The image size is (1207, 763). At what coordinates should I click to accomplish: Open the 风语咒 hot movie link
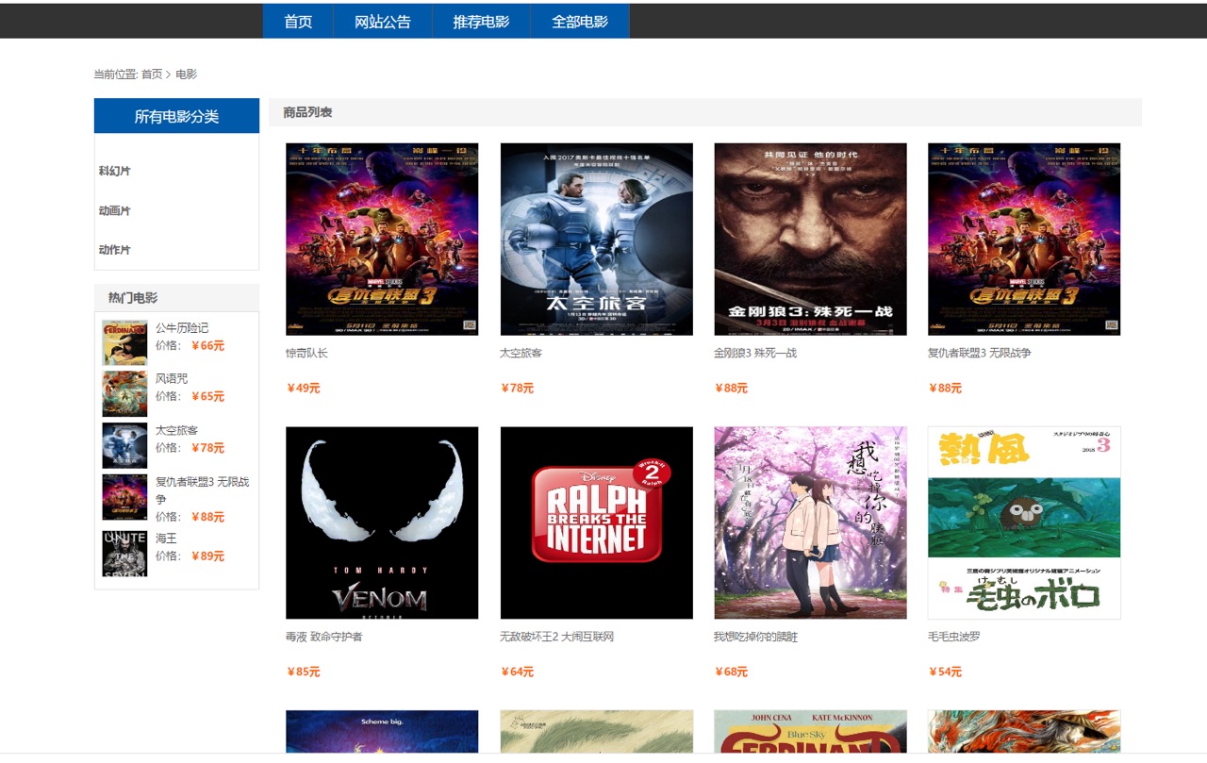coord(172,378)
